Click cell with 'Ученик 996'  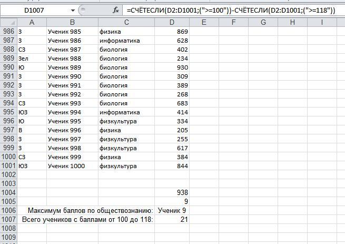(72, 130)
